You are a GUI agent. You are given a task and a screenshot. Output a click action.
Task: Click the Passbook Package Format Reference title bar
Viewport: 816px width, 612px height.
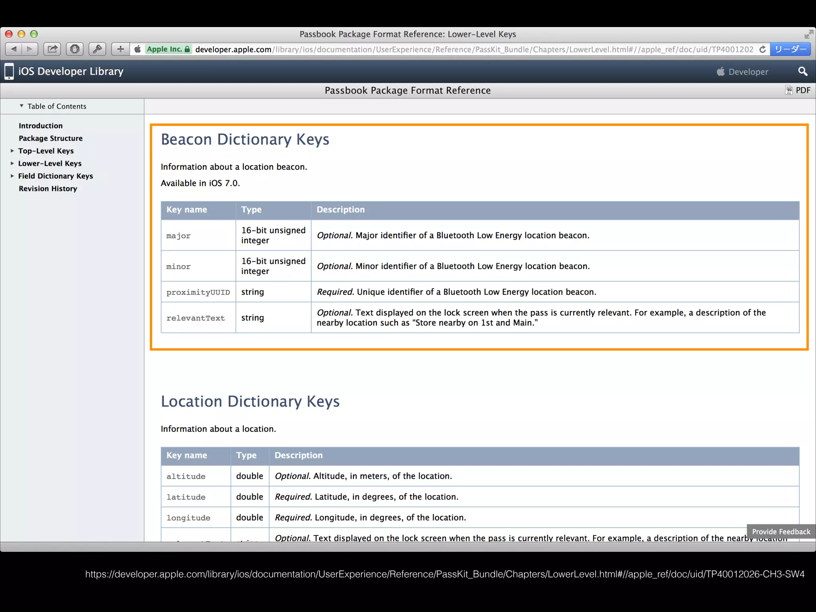pos(408,90)
